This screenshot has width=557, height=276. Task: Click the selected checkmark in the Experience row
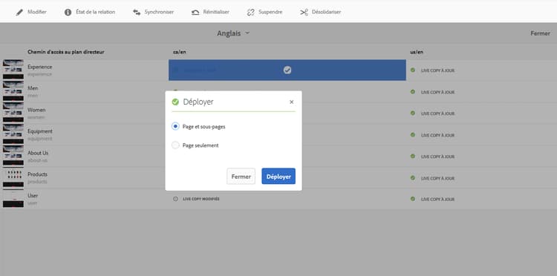tap(287, 70)
